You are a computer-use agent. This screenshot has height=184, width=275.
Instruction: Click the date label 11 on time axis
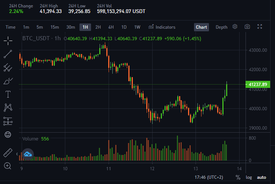(x=109, y=169)
